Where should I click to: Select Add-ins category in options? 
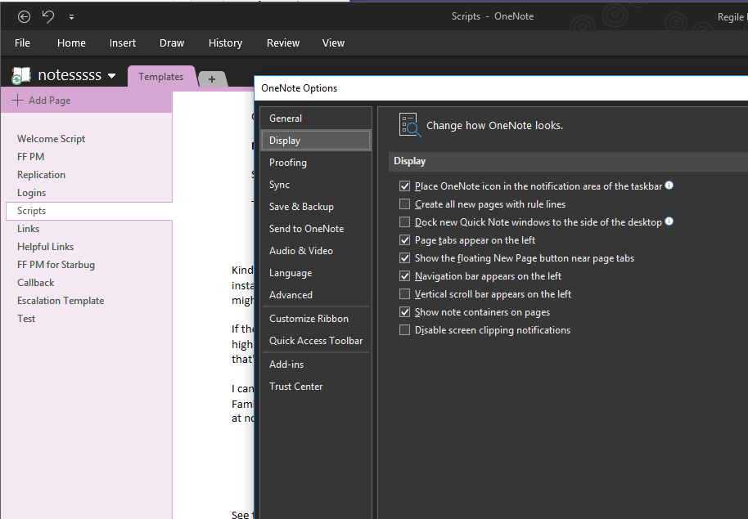click(316, 364)
